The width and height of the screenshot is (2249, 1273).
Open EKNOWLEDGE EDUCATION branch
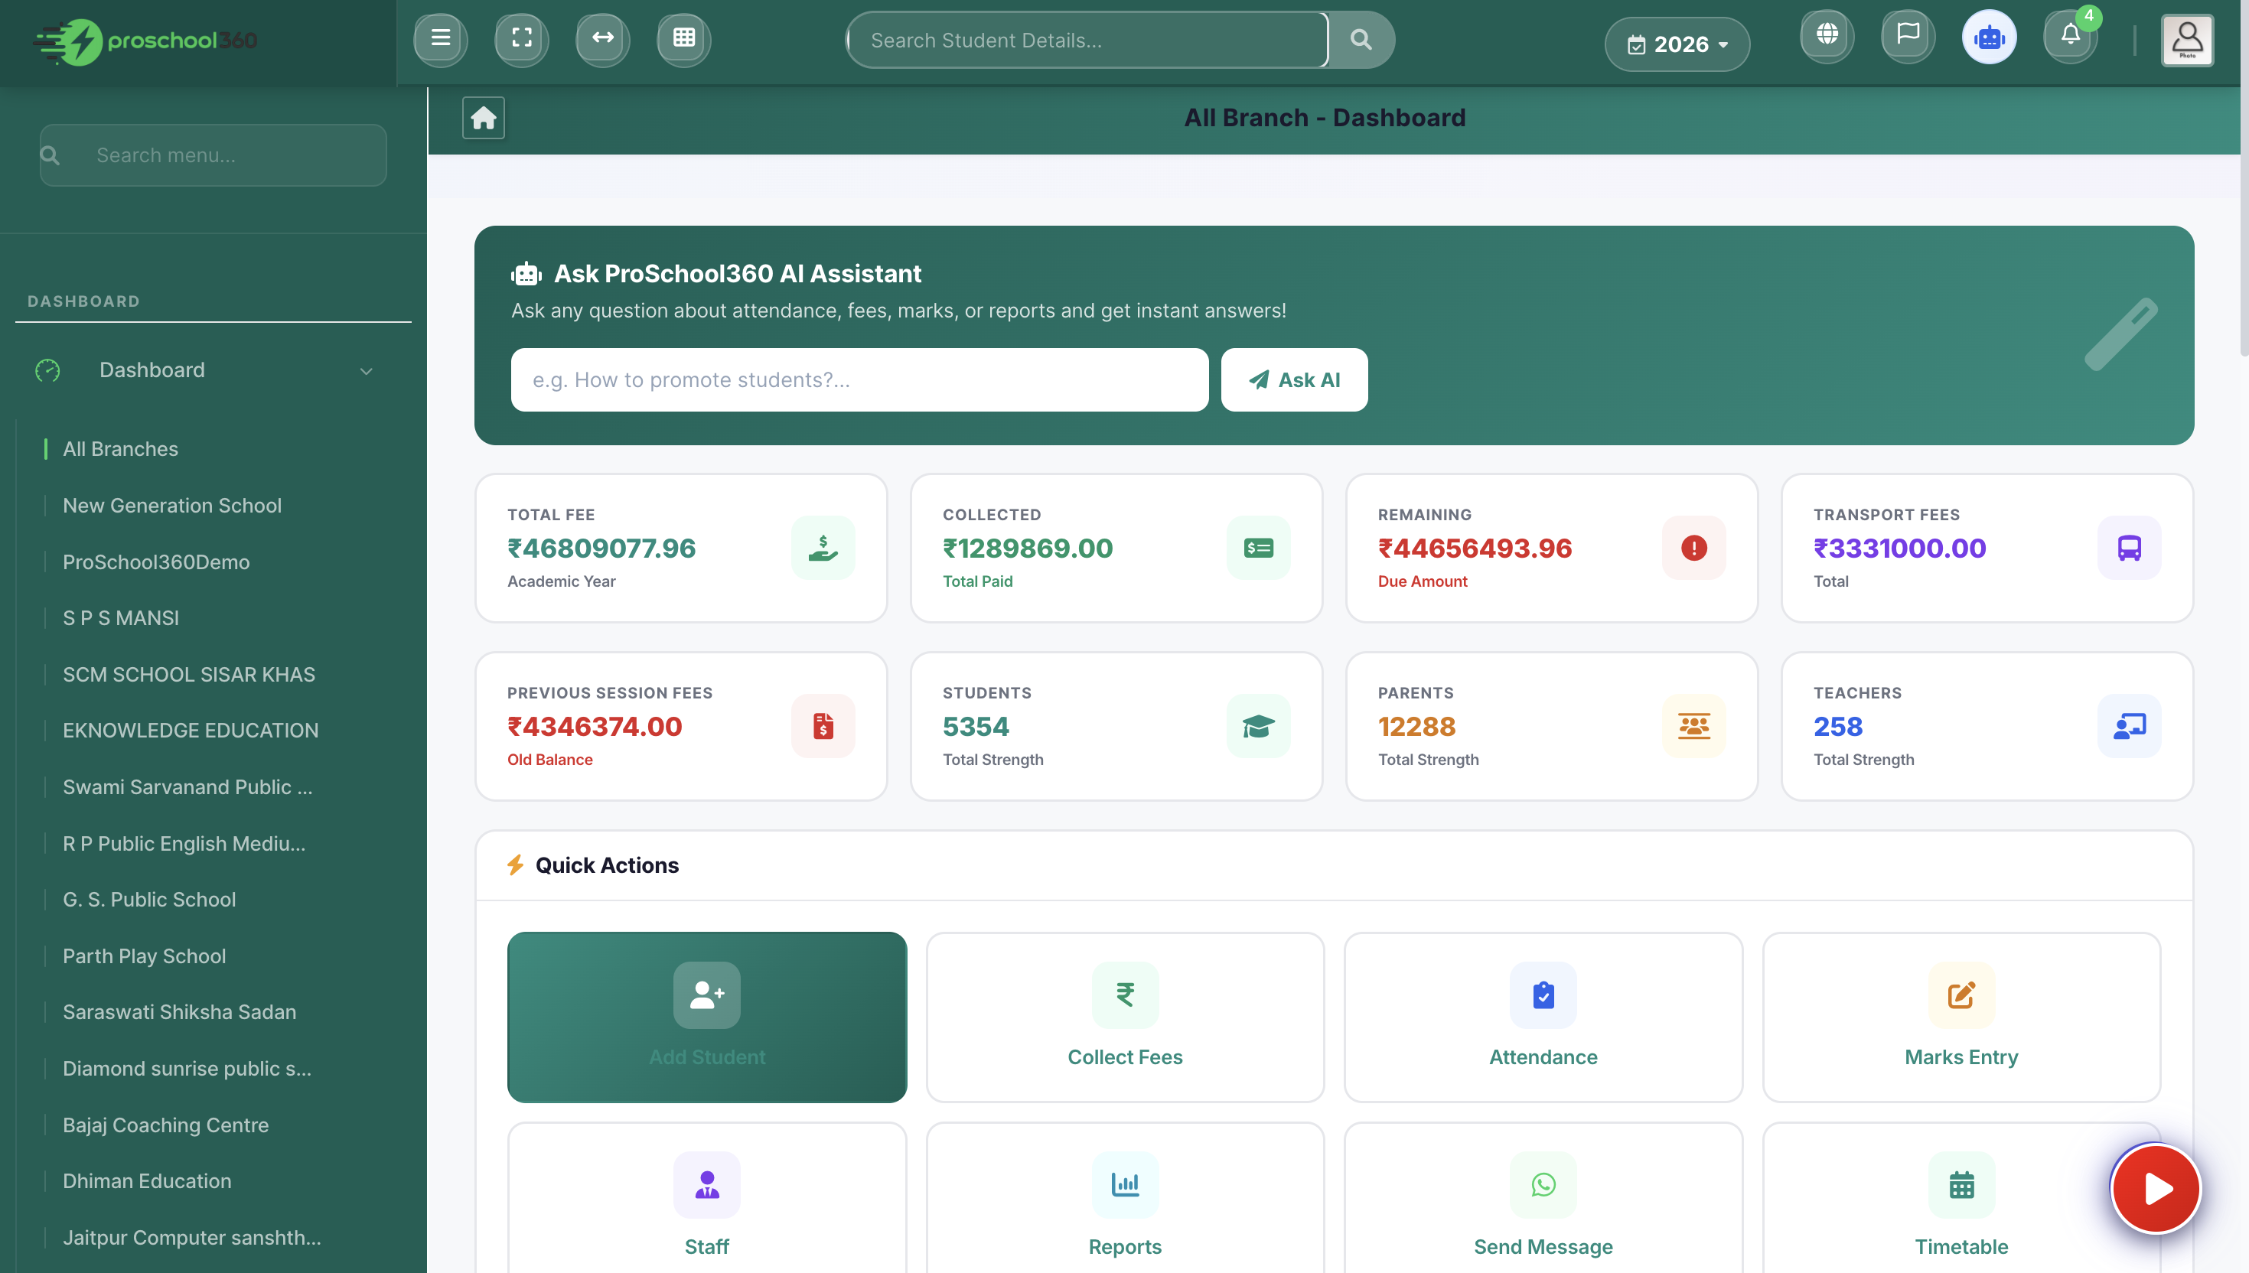(x=191, y=730)
